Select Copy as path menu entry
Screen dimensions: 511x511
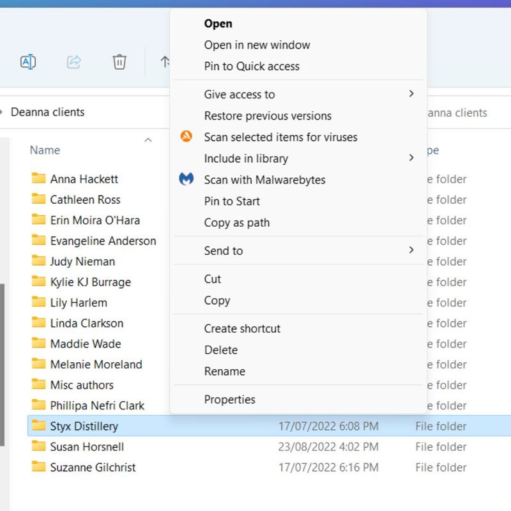236,222
